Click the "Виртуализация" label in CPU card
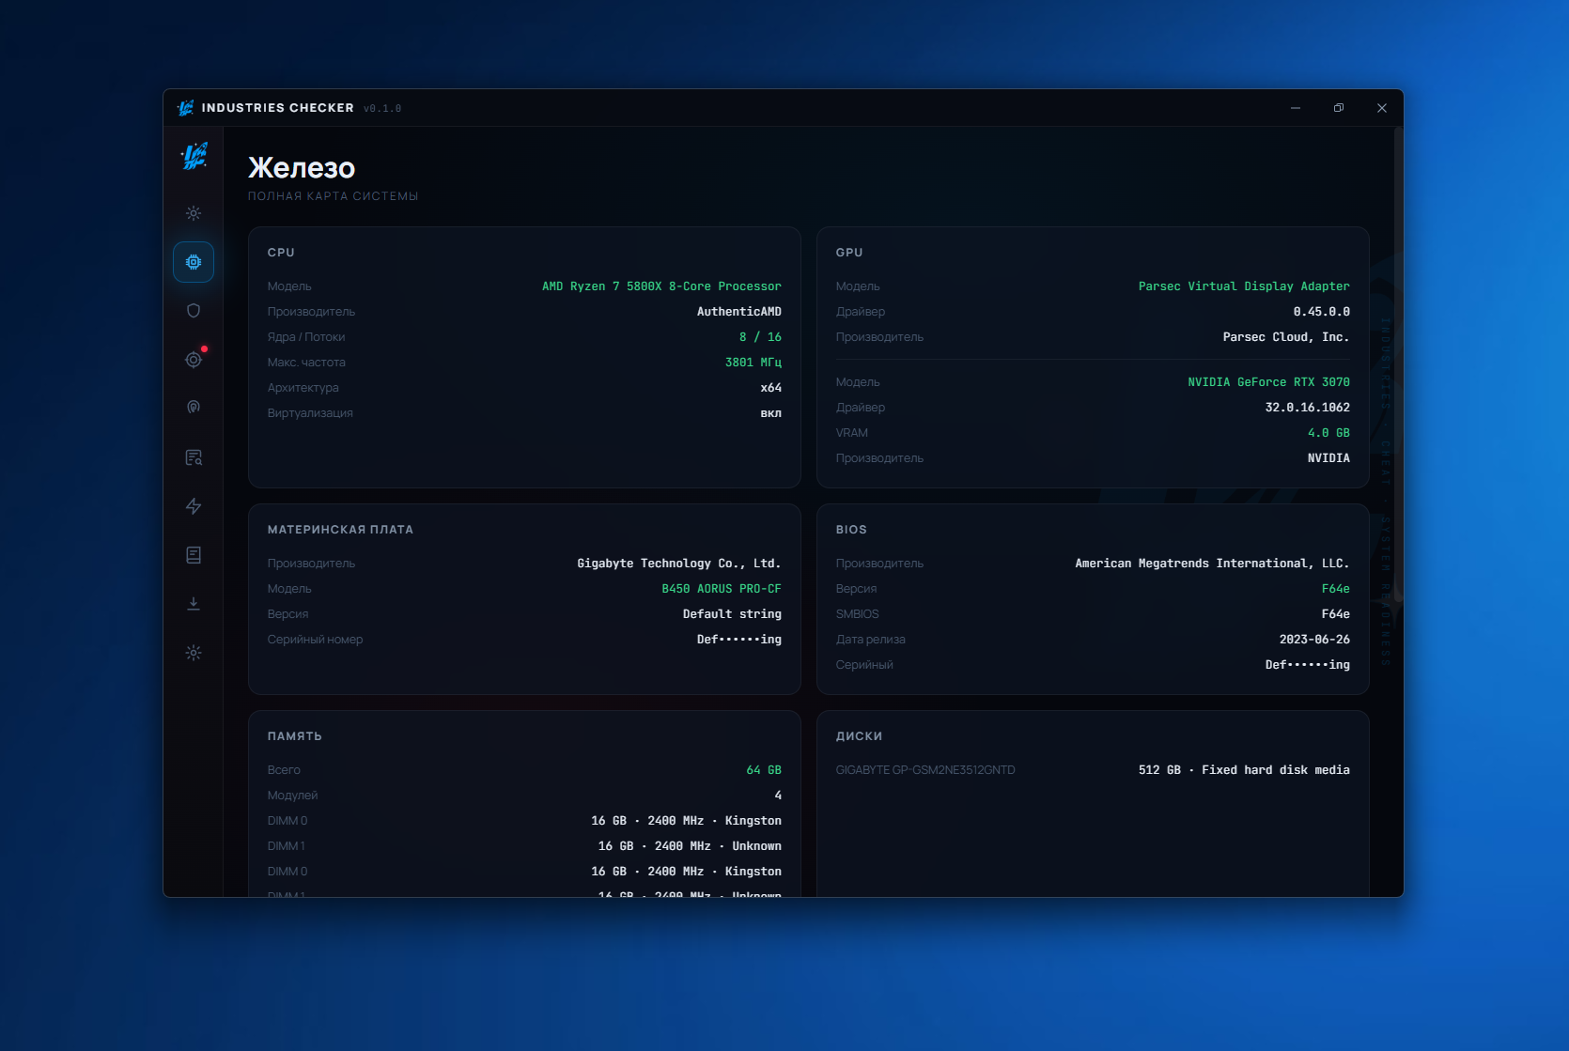Viewport: 1569px width, 1051px height. pos(310,413)
